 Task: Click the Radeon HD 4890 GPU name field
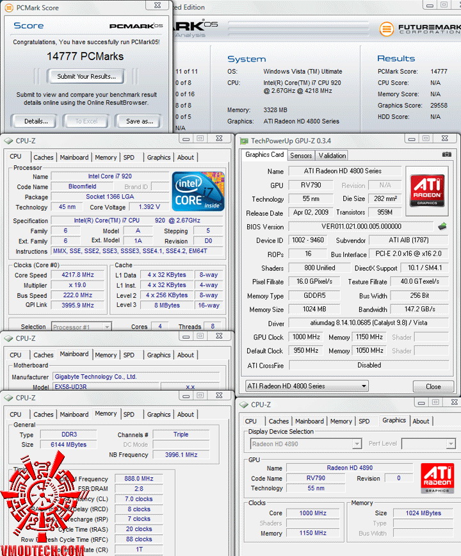[350, 468]
